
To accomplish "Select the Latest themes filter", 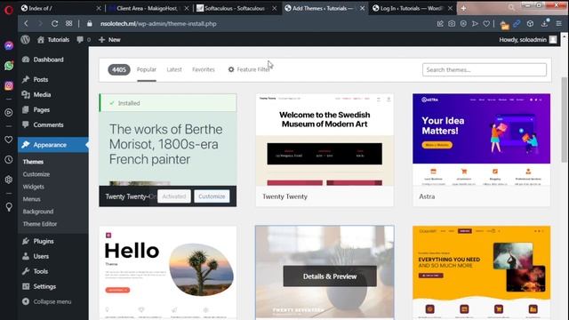I will point(174,69).
